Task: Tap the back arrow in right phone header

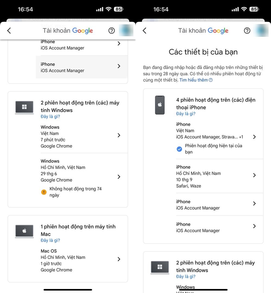Action: coord(145,30)
